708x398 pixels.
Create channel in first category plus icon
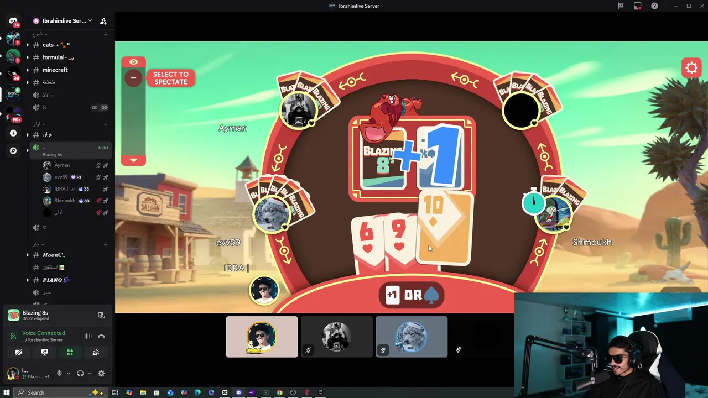click(x=106, y=34)
